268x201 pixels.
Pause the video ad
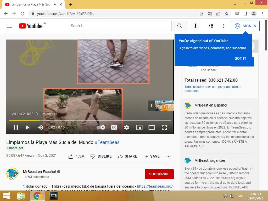[x=16, y=127]
